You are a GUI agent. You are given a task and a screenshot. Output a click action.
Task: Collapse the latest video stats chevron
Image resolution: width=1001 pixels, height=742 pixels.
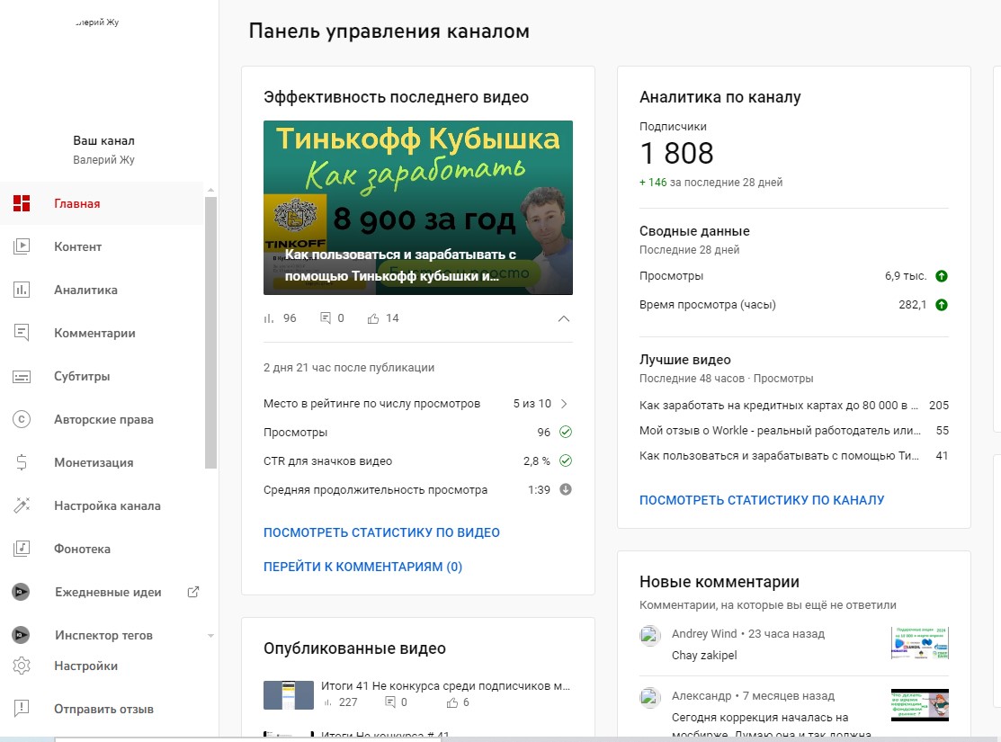(564, 318)
